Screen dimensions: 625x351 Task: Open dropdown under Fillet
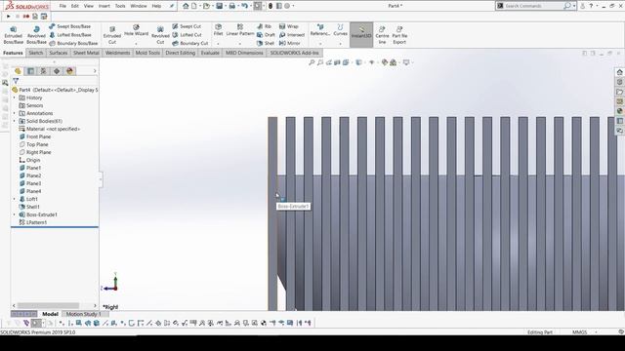point(218,43)
